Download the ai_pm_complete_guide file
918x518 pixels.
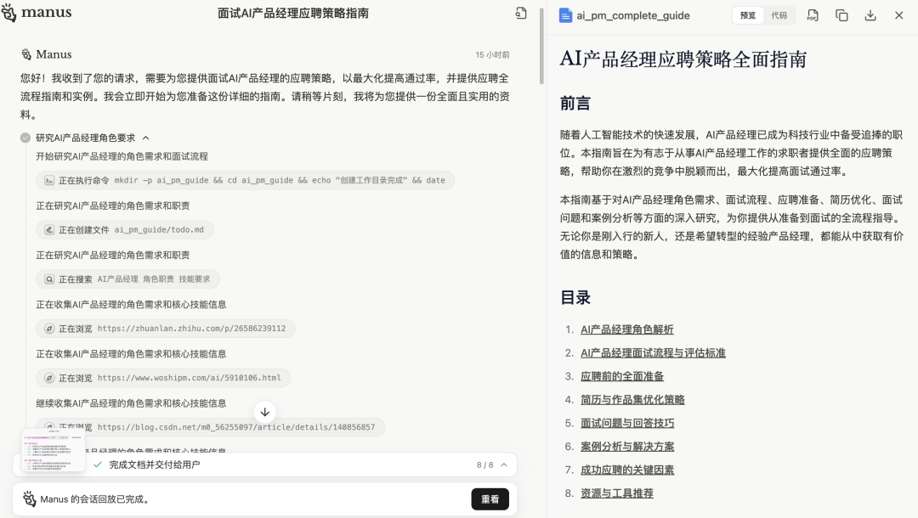click(x=870, y=15)
